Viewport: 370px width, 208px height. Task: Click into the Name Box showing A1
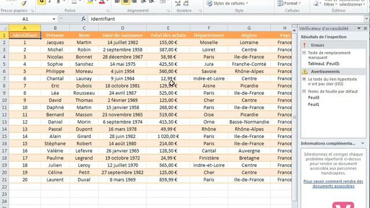pyautogui.click(x=26, y=19)
